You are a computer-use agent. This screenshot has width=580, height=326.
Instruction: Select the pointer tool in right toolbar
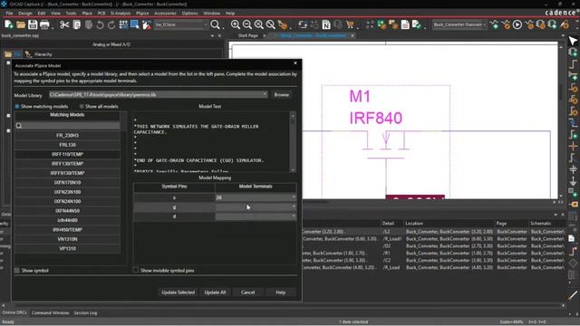573,41
